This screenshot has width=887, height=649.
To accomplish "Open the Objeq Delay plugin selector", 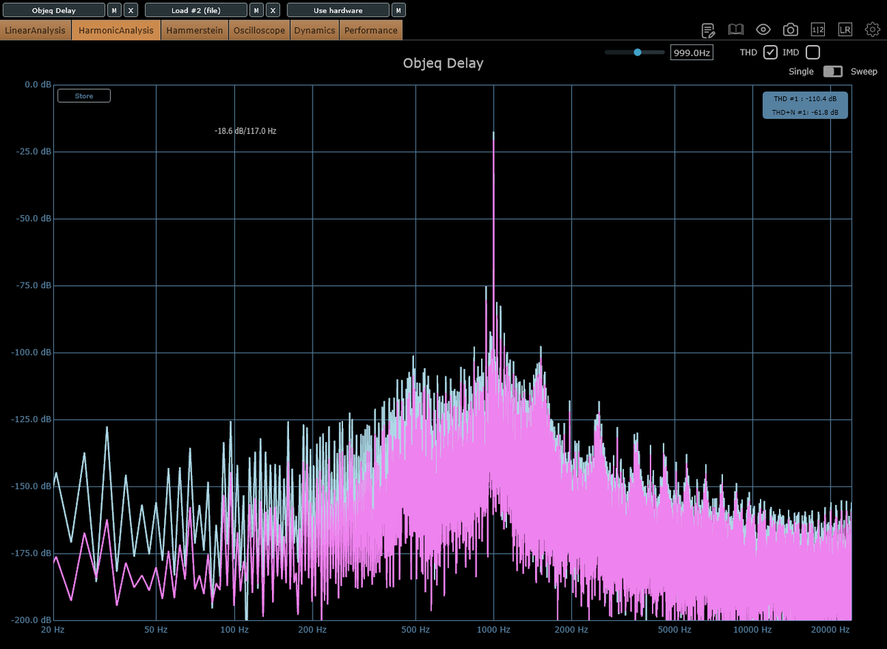I will [x=54, y=10].
